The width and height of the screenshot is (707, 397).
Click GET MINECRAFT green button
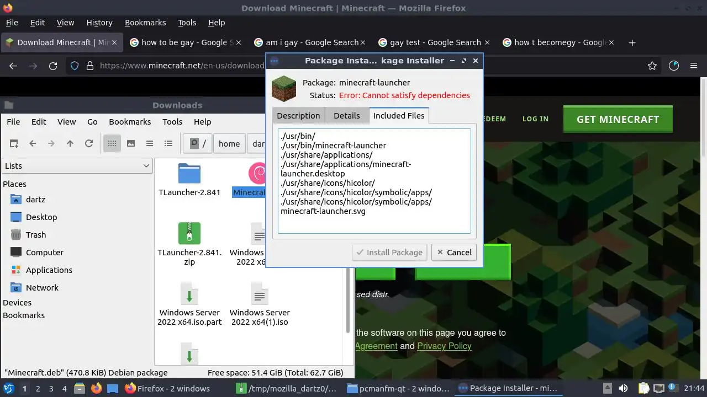coord(618,119)
